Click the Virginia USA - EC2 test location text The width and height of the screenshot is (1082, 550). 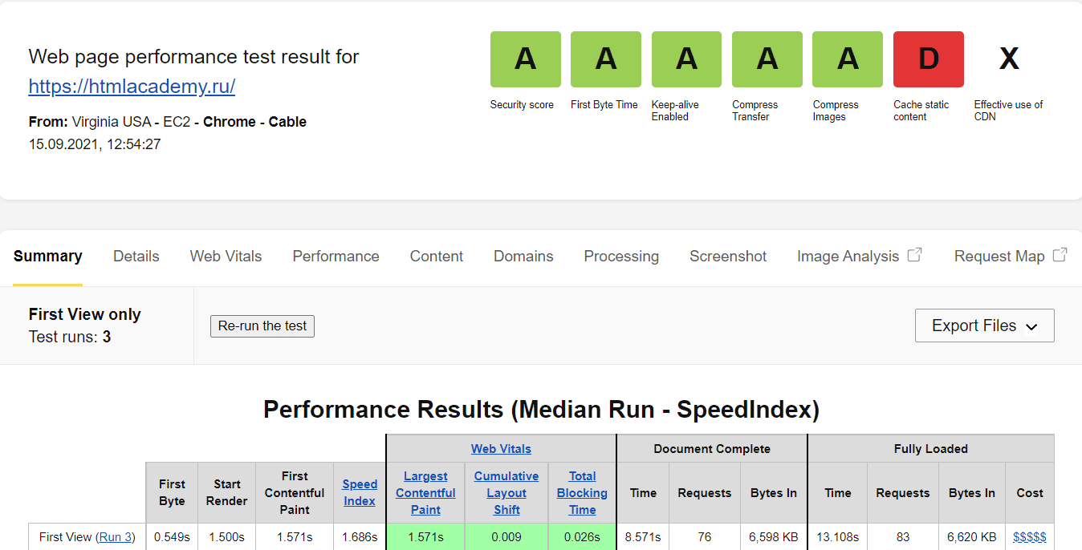pos(132,122)
